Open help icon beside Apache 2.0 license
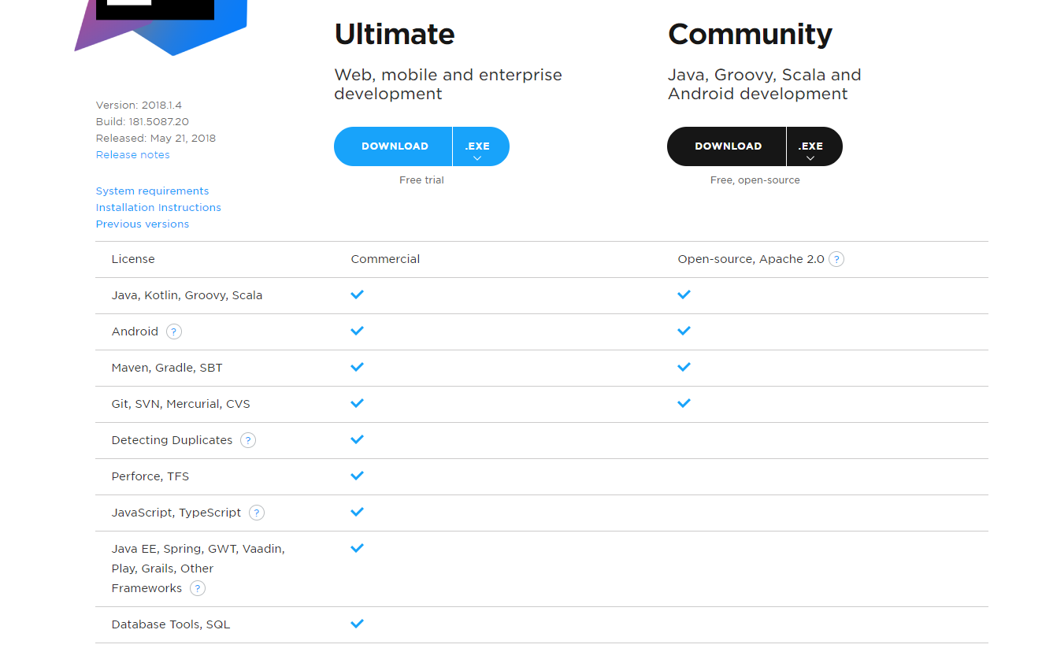 tap(836, 259)
